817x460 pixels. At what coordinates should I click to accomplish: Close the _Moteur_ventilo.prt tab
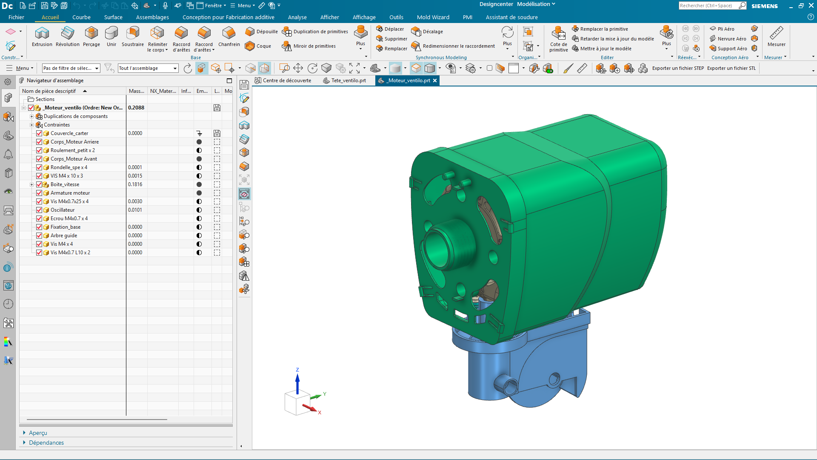435,80
